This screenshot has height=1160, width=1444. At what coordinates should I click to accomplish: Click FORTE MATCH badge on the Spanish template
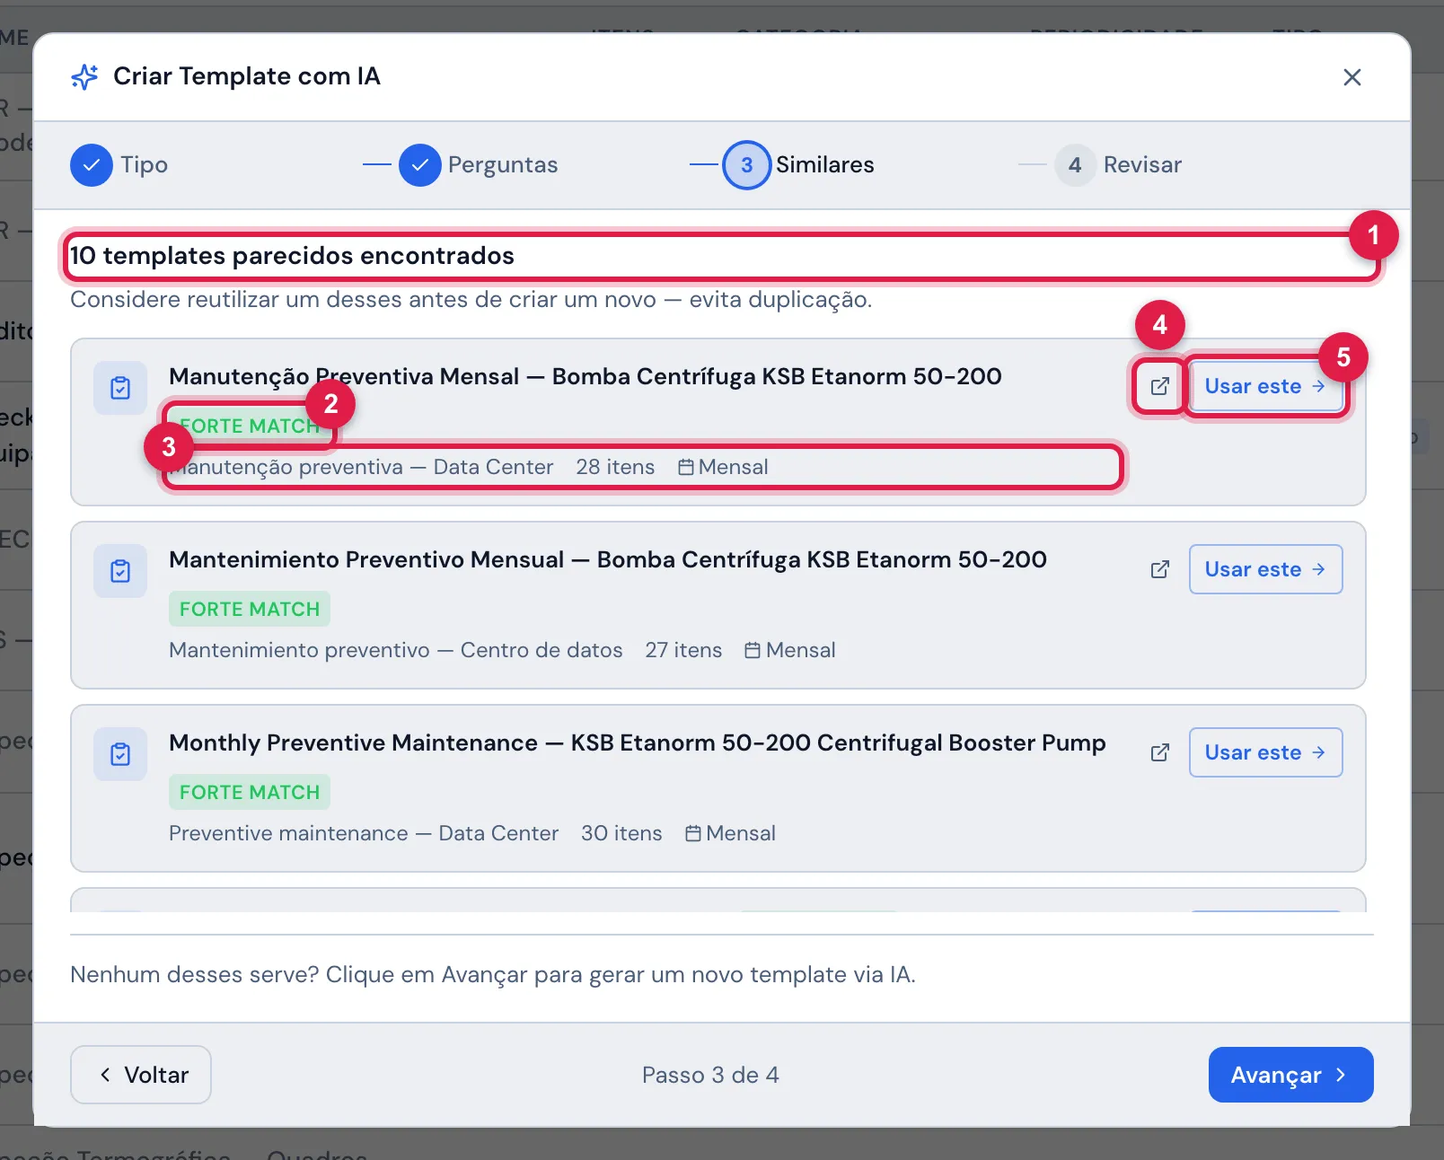[250, 609]
